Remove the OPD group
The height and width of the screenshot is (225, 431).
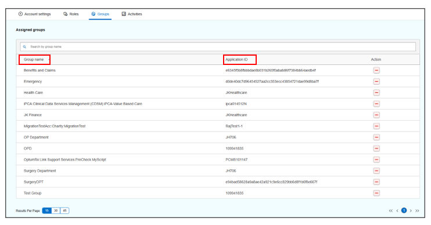point(376,148)
